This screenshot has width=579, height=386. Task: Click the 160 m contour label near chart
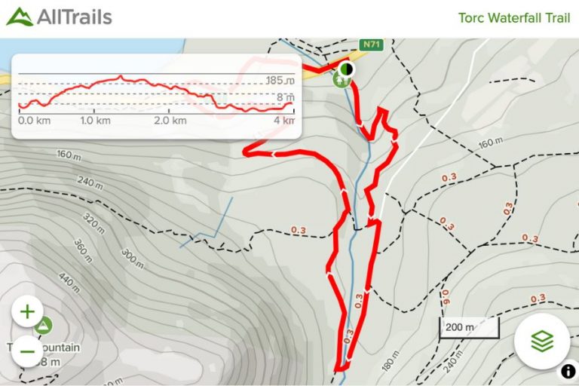69,155
